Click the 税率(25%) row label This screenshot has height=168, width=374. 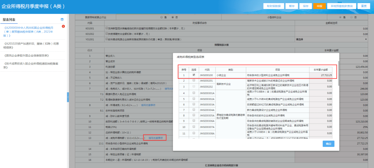111,127
